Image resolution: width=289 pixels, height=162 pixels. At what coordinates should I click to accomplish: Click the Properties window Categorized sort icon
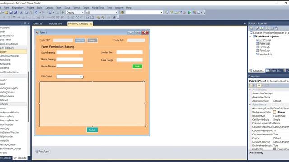250,85
